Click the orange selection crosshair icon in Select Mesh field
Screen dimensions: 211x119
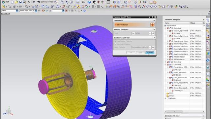point(152,25)
